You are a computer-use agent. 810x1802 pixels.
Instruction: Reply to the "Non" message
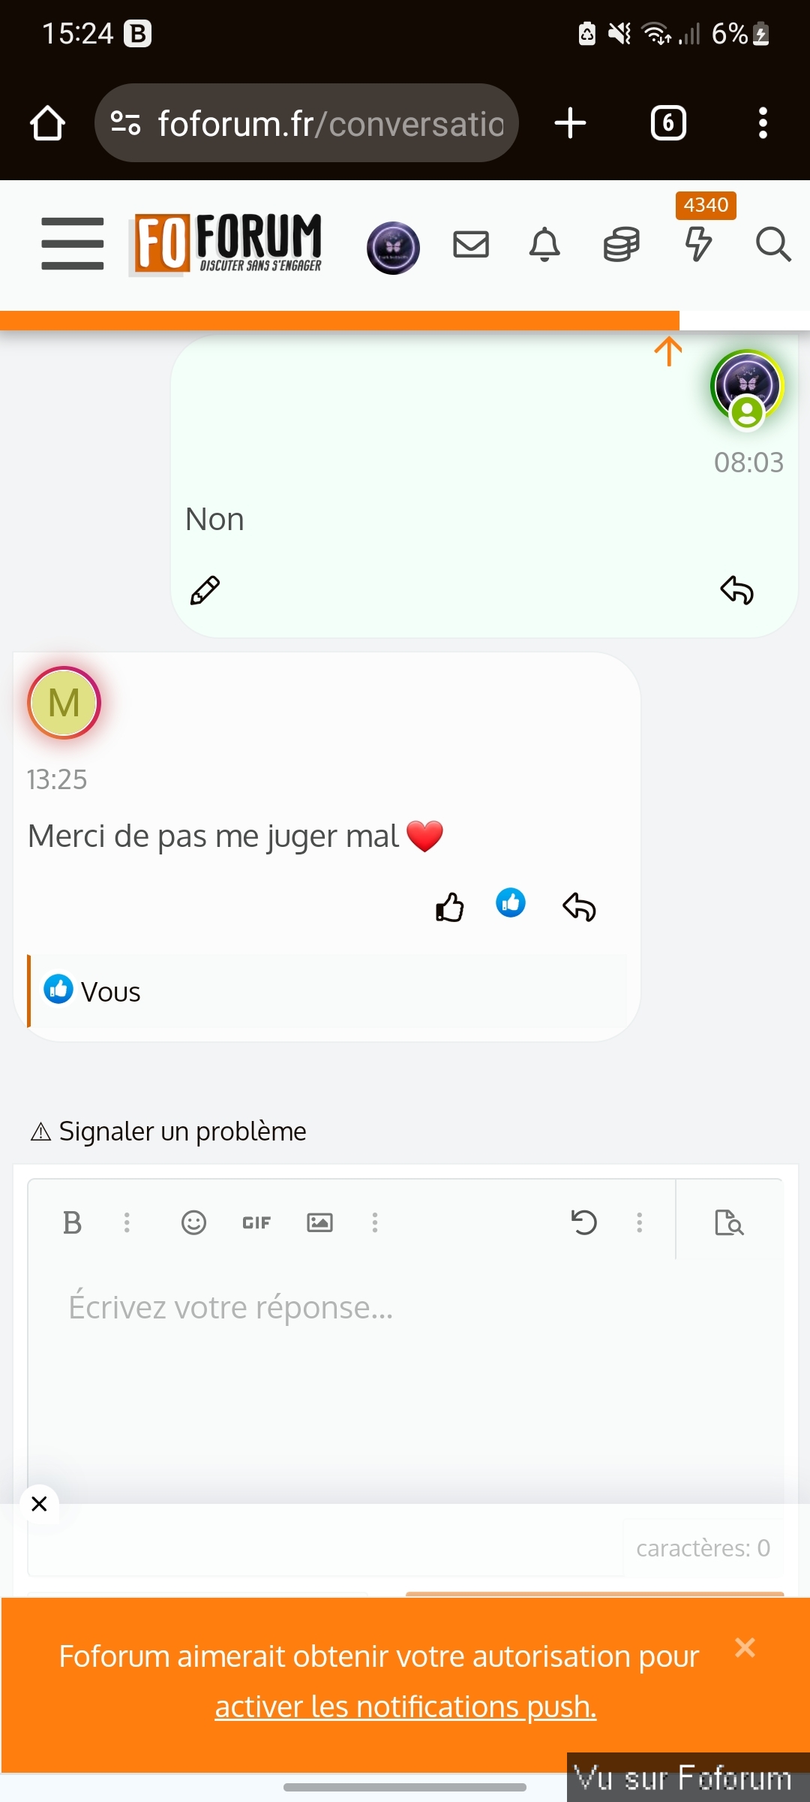(x=736, y=590)
